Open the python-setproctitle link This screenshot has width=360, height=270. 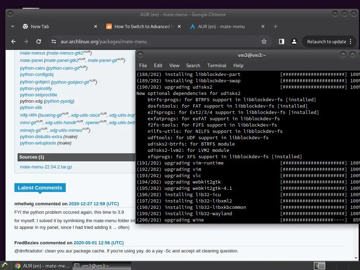[x=38, y=95]
